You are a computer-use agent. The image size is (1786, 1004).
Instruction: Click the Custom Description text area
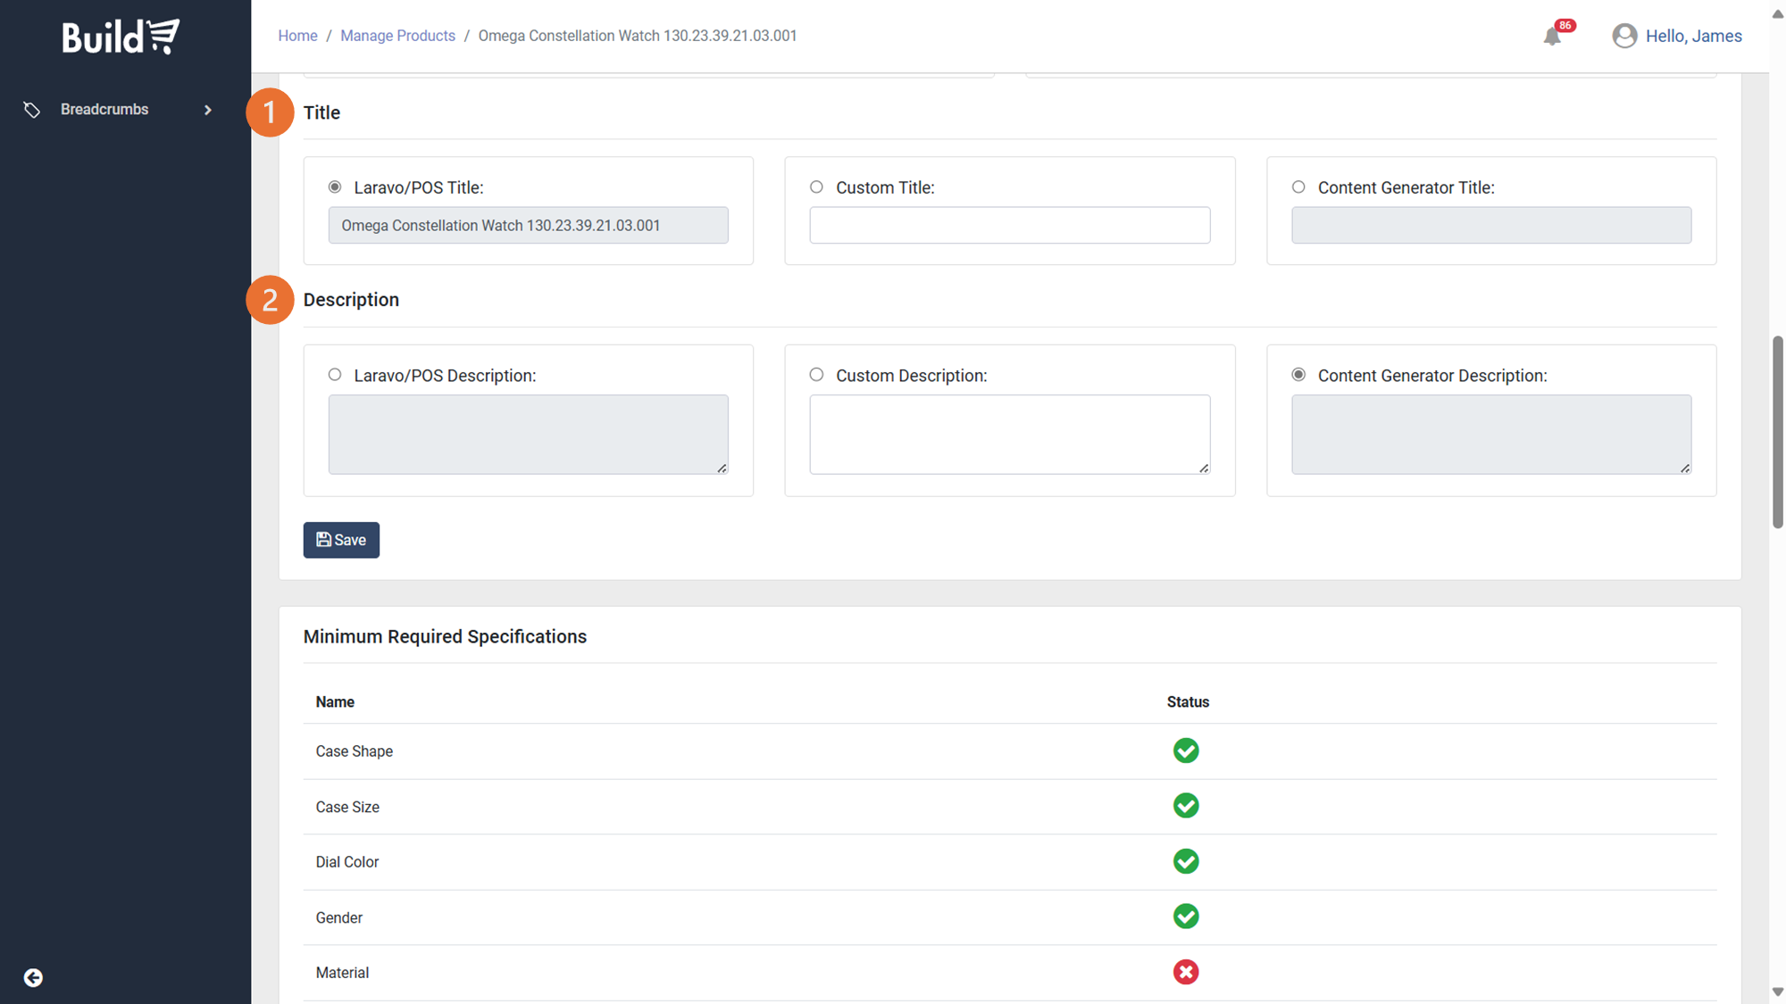pos(1009,434)
